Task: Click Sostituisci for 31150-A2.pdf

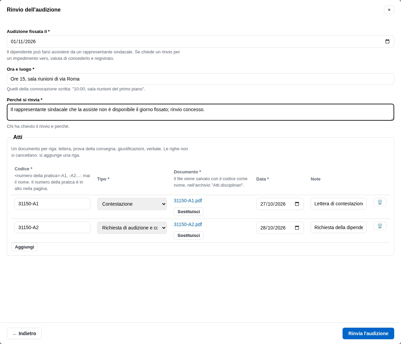Action: point(189,236)
